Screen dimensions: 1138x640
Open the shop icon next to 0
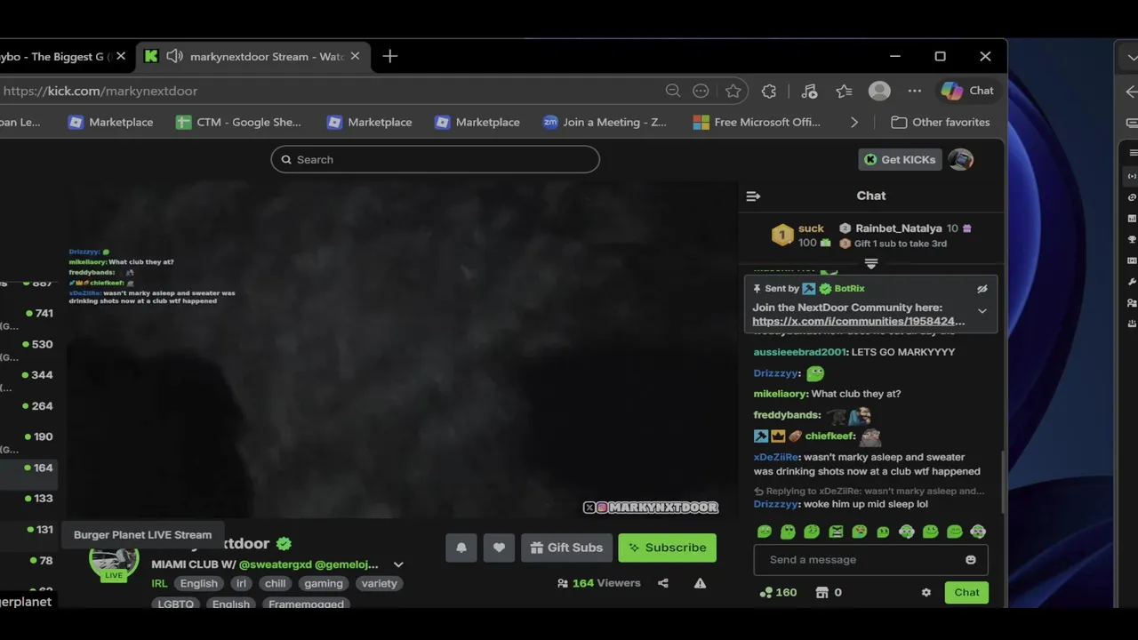pyautogui.click(x=822, y=592)
